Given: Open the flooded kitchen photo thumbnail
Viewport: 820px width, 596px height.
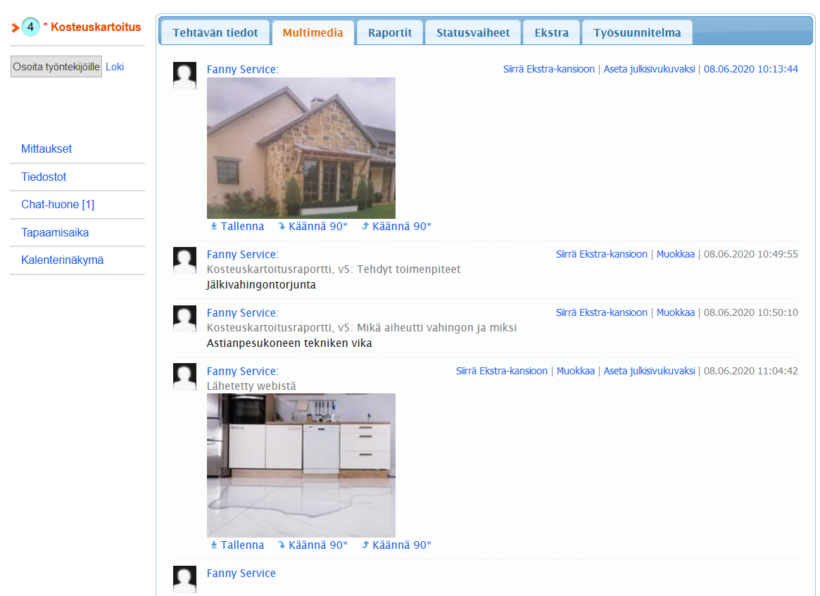Looking at the screenshot, I should pyautogui.click(x=301, y=465).
